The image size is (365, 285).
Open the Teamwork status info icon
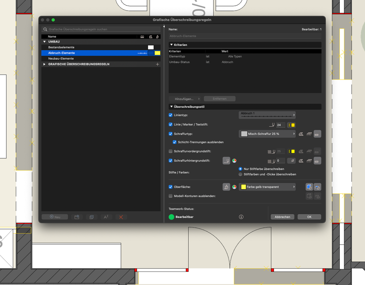tap(241, 217)
